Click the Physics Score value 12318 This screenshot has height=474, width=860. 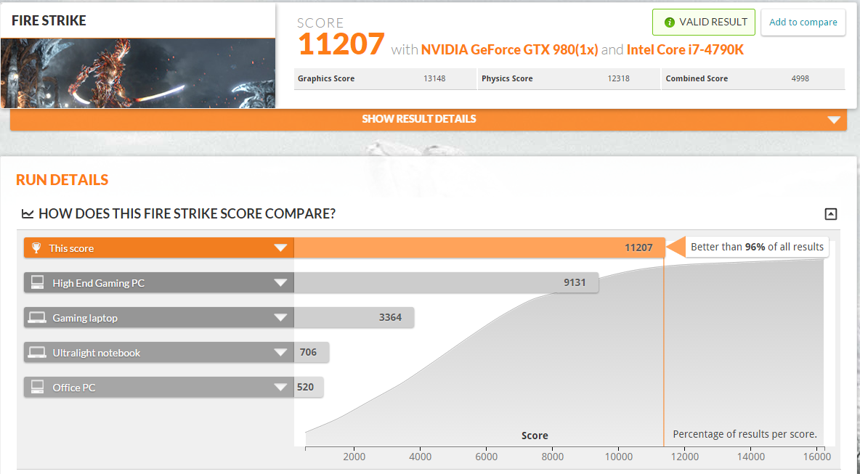point(618,78)
